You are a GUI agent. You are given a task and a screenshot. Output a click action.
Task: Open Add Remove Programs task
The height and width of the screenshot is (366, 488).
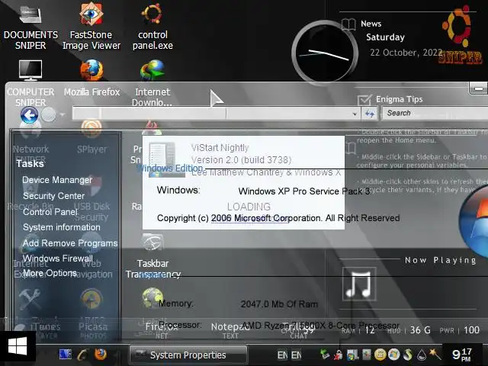tap(70, 243)
